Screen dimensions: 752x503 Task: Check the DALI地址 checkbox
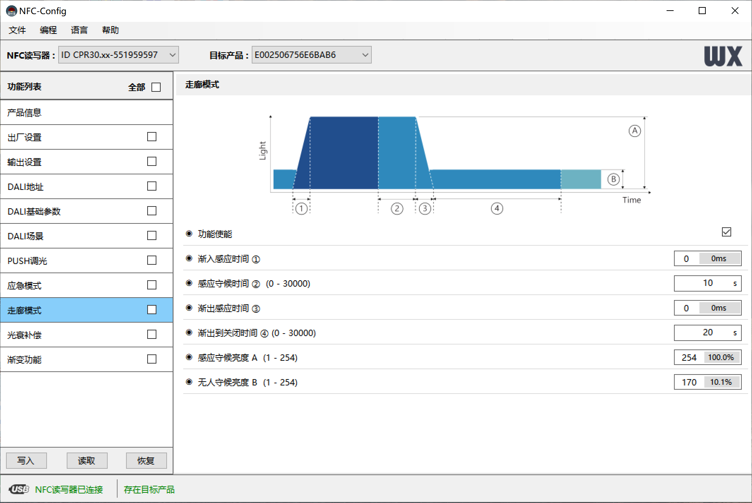(x=152, y=186)
